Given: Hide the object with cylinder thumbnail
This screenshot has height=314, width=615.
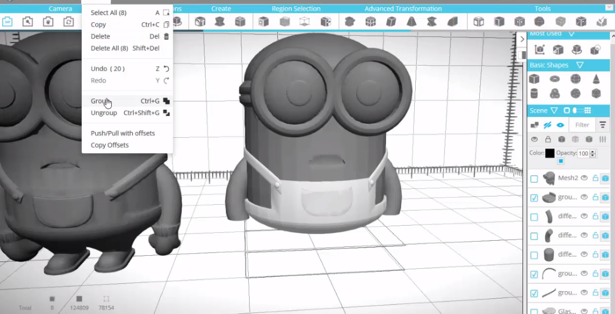Looking at the screenshot, I should [x=584, y=254].
